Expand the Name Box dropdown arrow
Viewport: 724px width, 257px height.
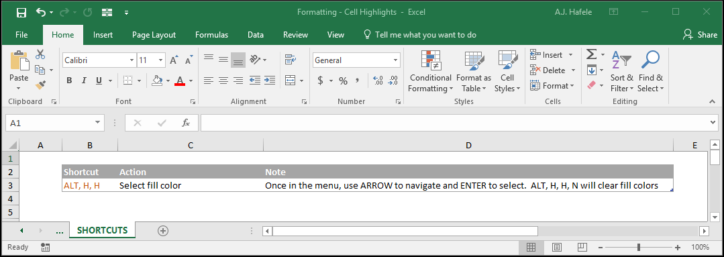[x=97, y=123]
